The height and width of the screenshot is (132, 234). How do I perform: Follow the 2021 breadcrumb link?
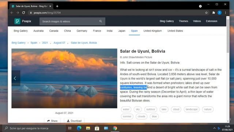[x=45, y=43]
